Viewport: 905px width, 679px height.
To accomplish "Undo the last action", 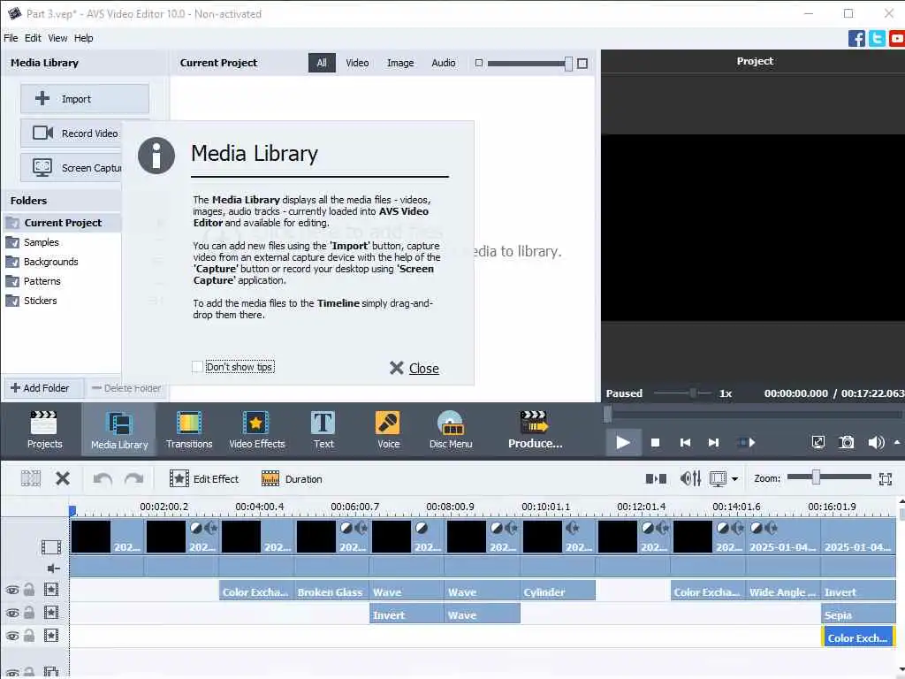I will [103, 478].
